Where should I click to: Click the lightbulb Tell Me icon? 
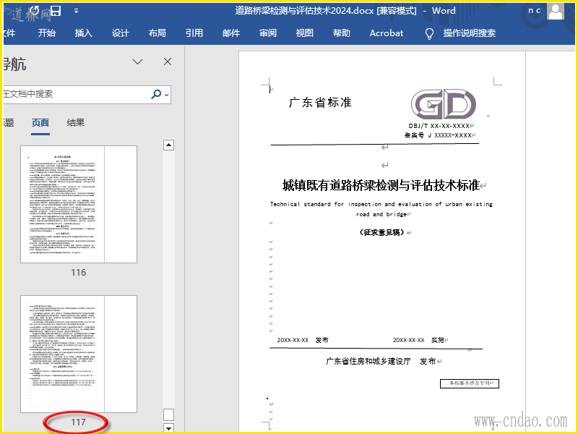click(x=429, y=33)
